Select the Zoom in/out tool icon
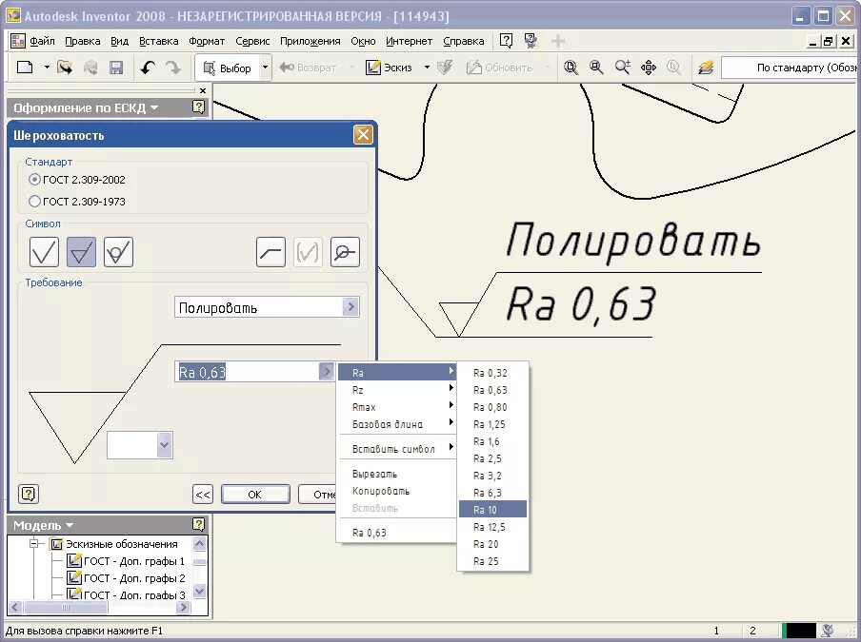Viewport: 861px width, 642px height. tap(622, 68)
